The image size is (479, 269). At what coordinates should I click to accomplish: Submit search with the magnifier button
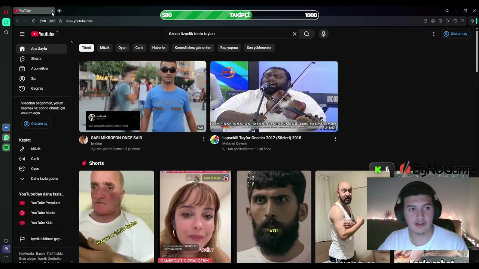[x=306, y=34]
